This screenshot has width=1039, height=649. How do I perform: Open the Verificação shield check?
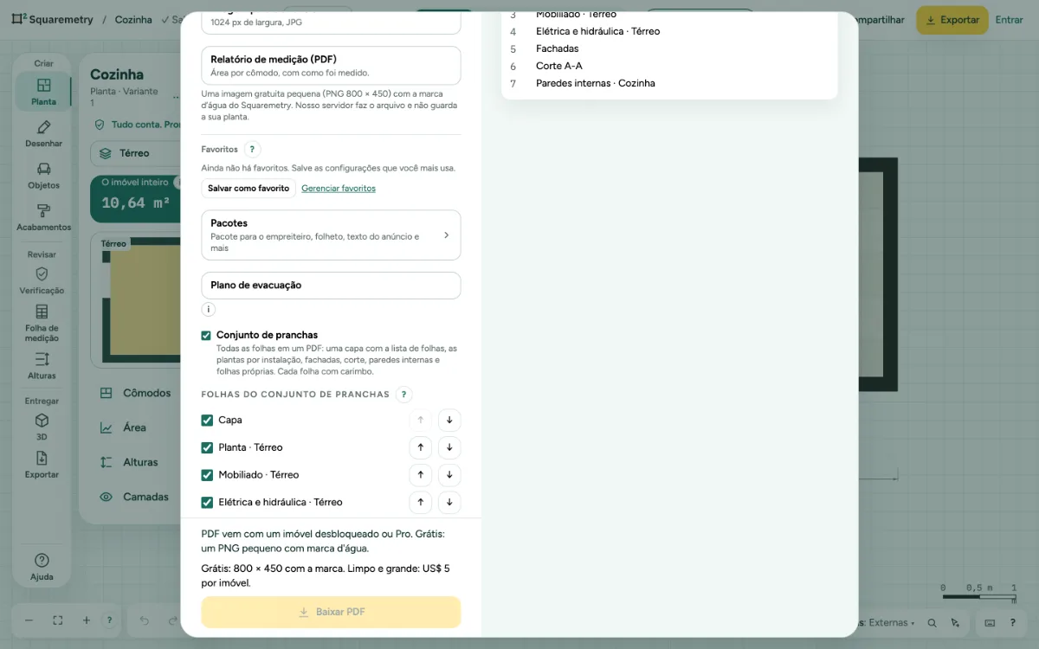[42, 280]
